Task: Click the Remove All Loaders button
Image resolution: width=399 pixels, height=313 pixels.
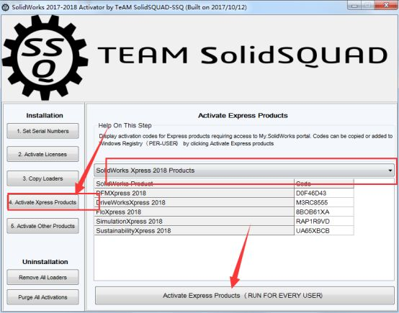Action: coord(42,277)
